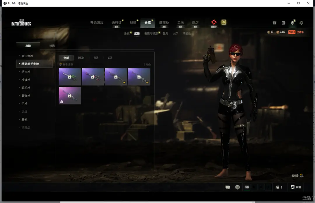
Task: Switch to the 角色 sub-tab
Action: (x=127, y=33)
